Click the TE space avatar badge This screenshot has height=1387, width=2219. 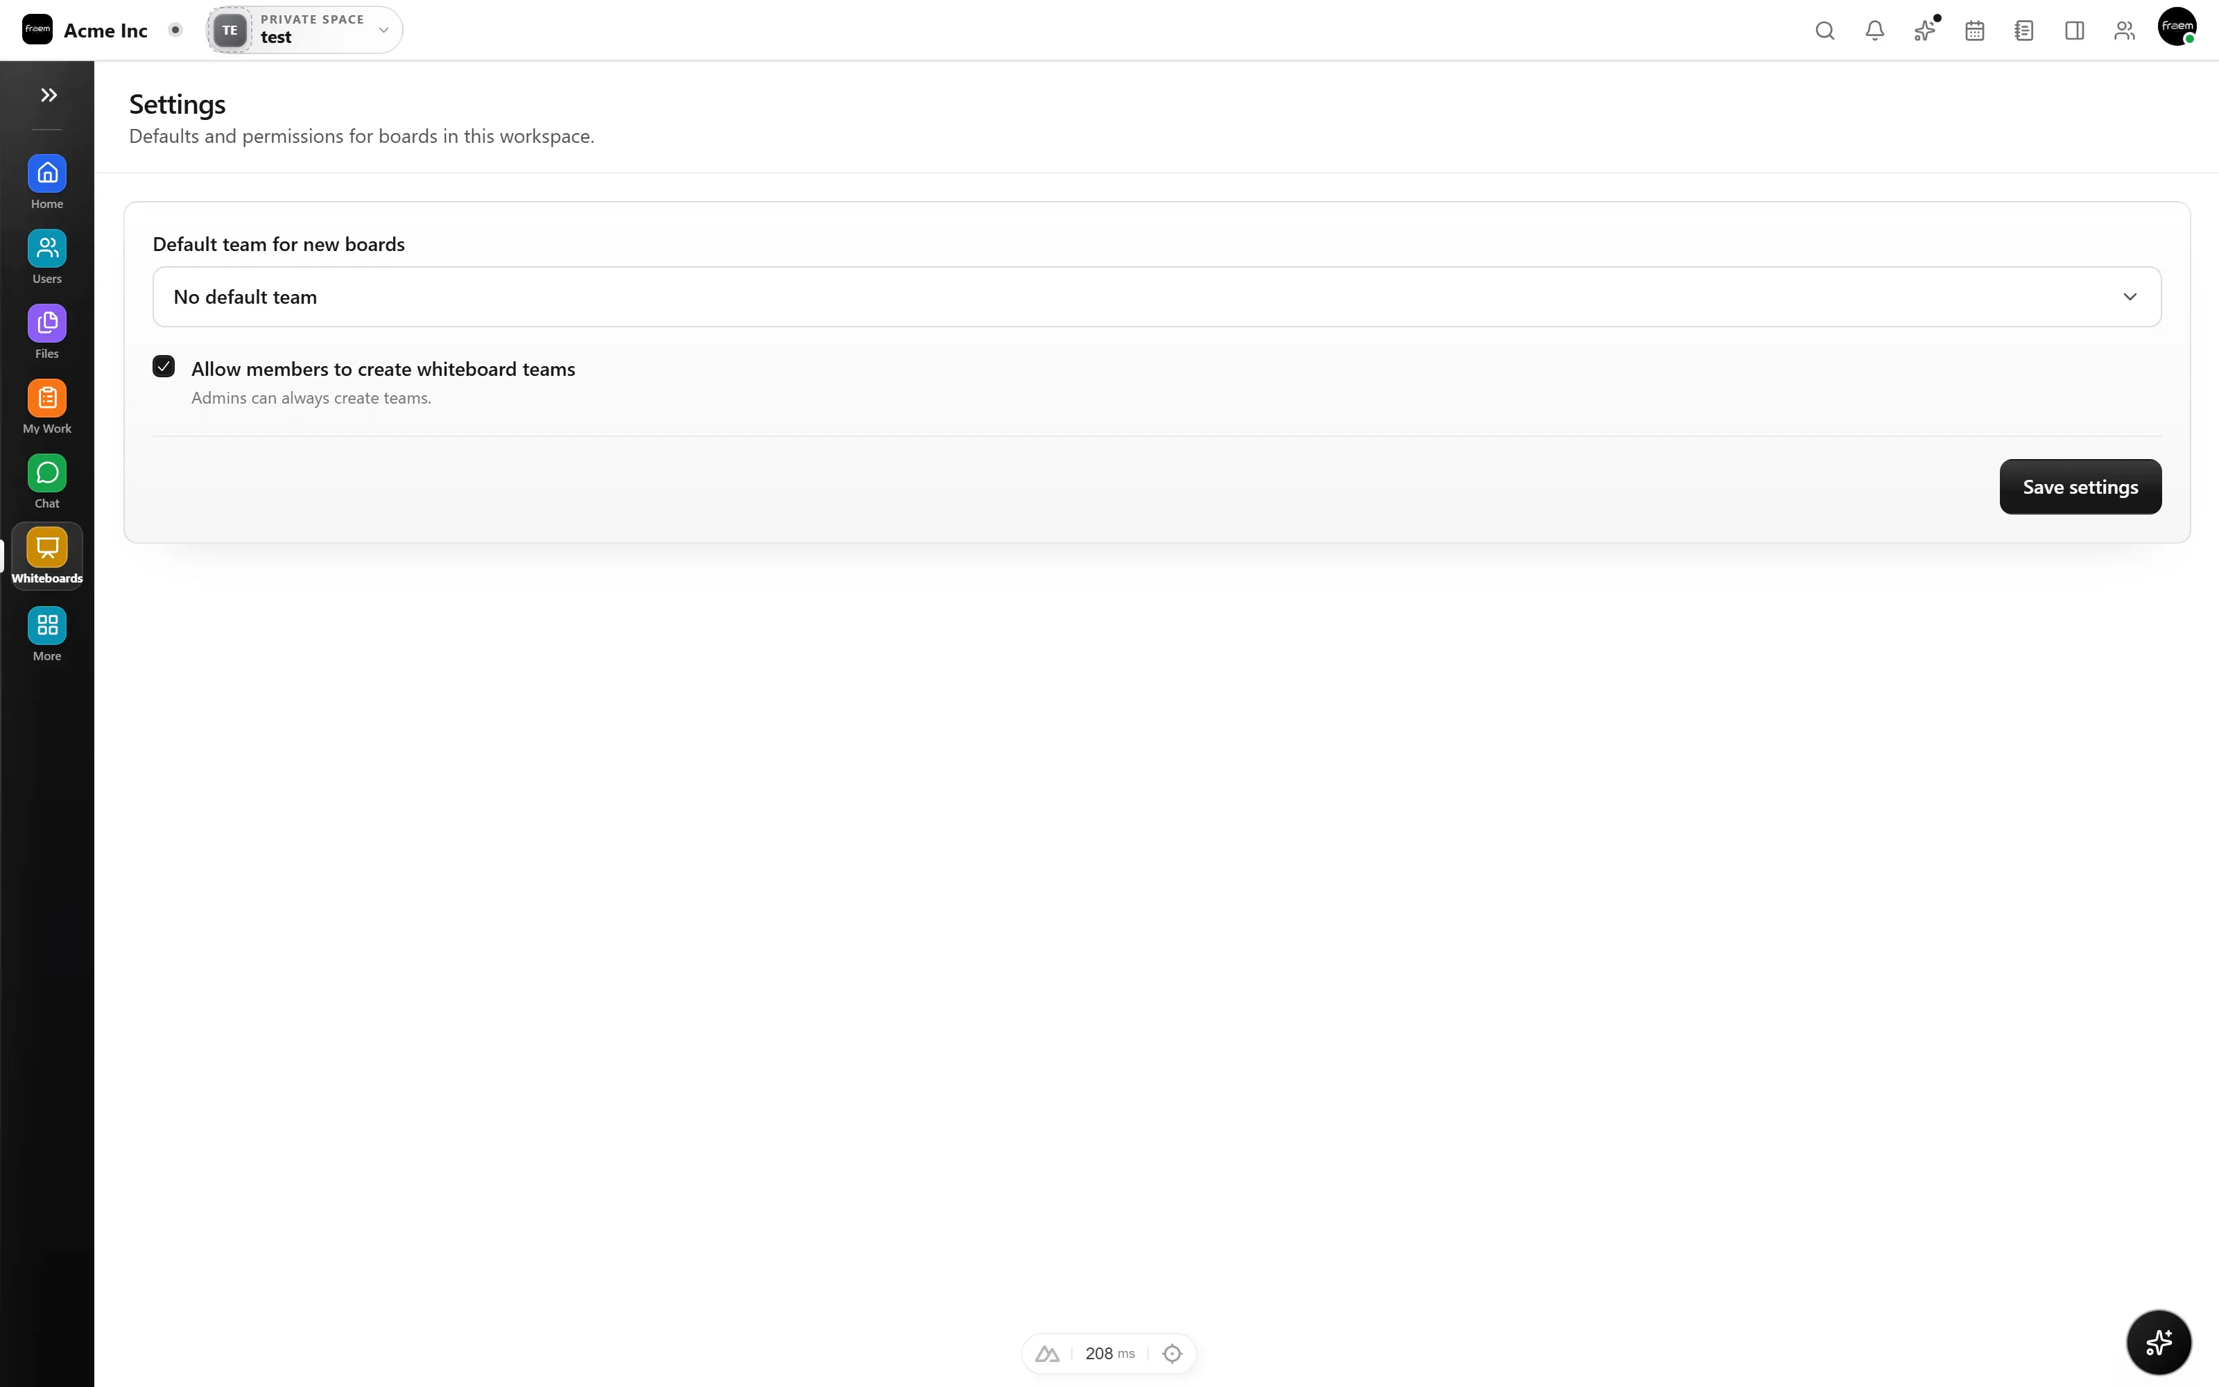[230, 31]
